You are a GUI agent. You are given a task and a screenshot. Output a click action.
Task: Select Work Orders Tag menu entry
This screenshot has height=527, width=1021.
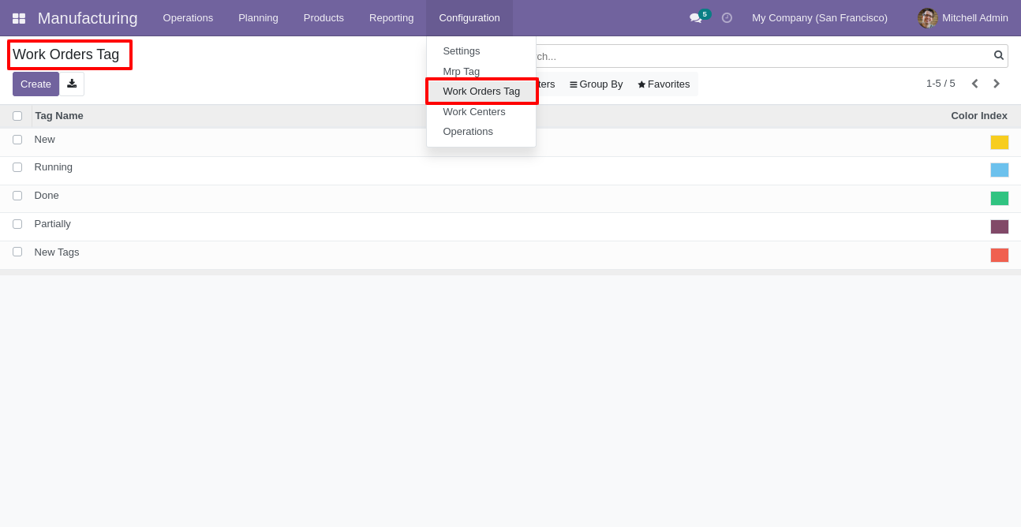tap(481, 91)
